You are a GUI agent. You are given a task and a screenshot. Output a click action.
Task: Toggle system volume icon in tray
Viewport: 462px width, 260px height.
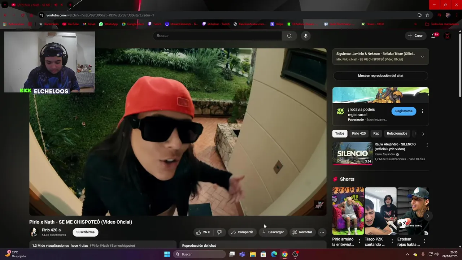coord(436,254)
